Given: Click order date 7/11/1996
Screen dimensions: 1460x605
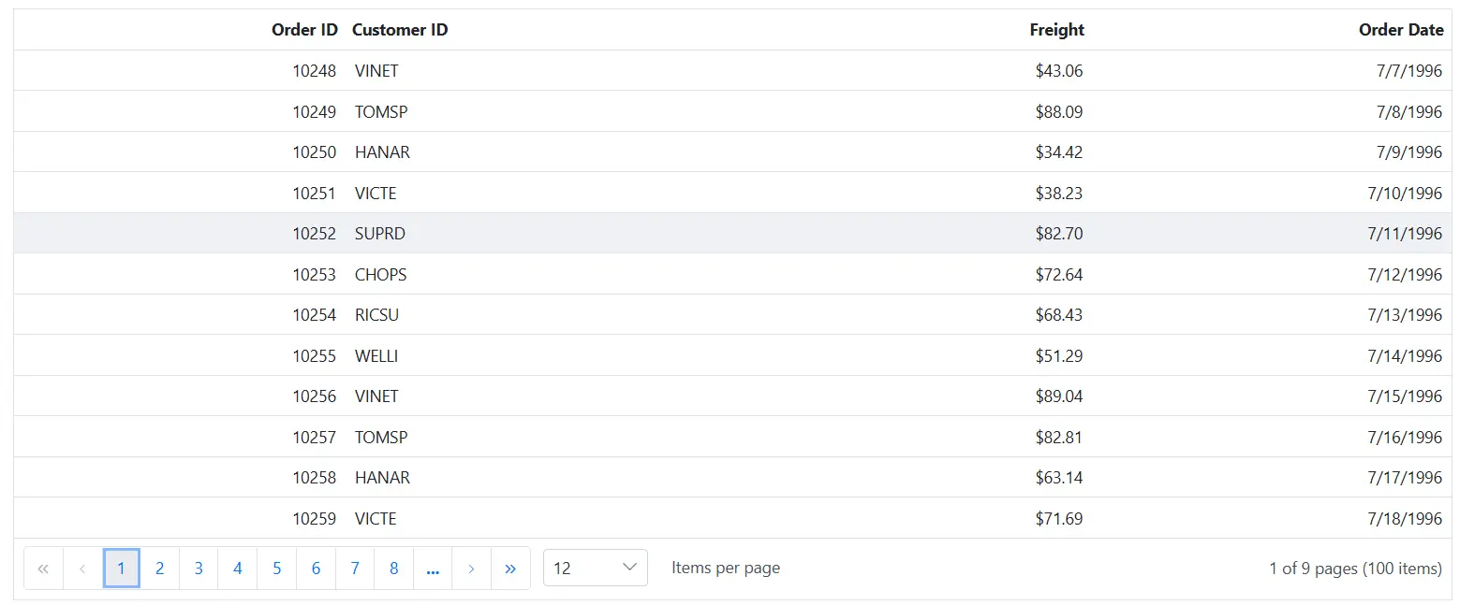Looking at the screenshot, I should [1405, 234].
